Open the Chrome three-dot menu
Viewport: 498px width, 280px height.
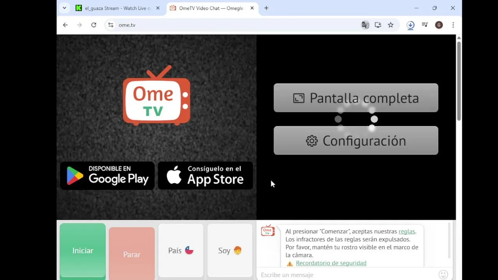[453, 25]
